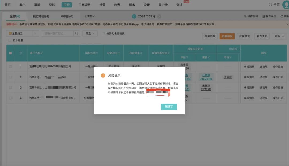Screen dimensions: 289x166
Task: Switch to the 0申报(0) tab
Action: 67,16
